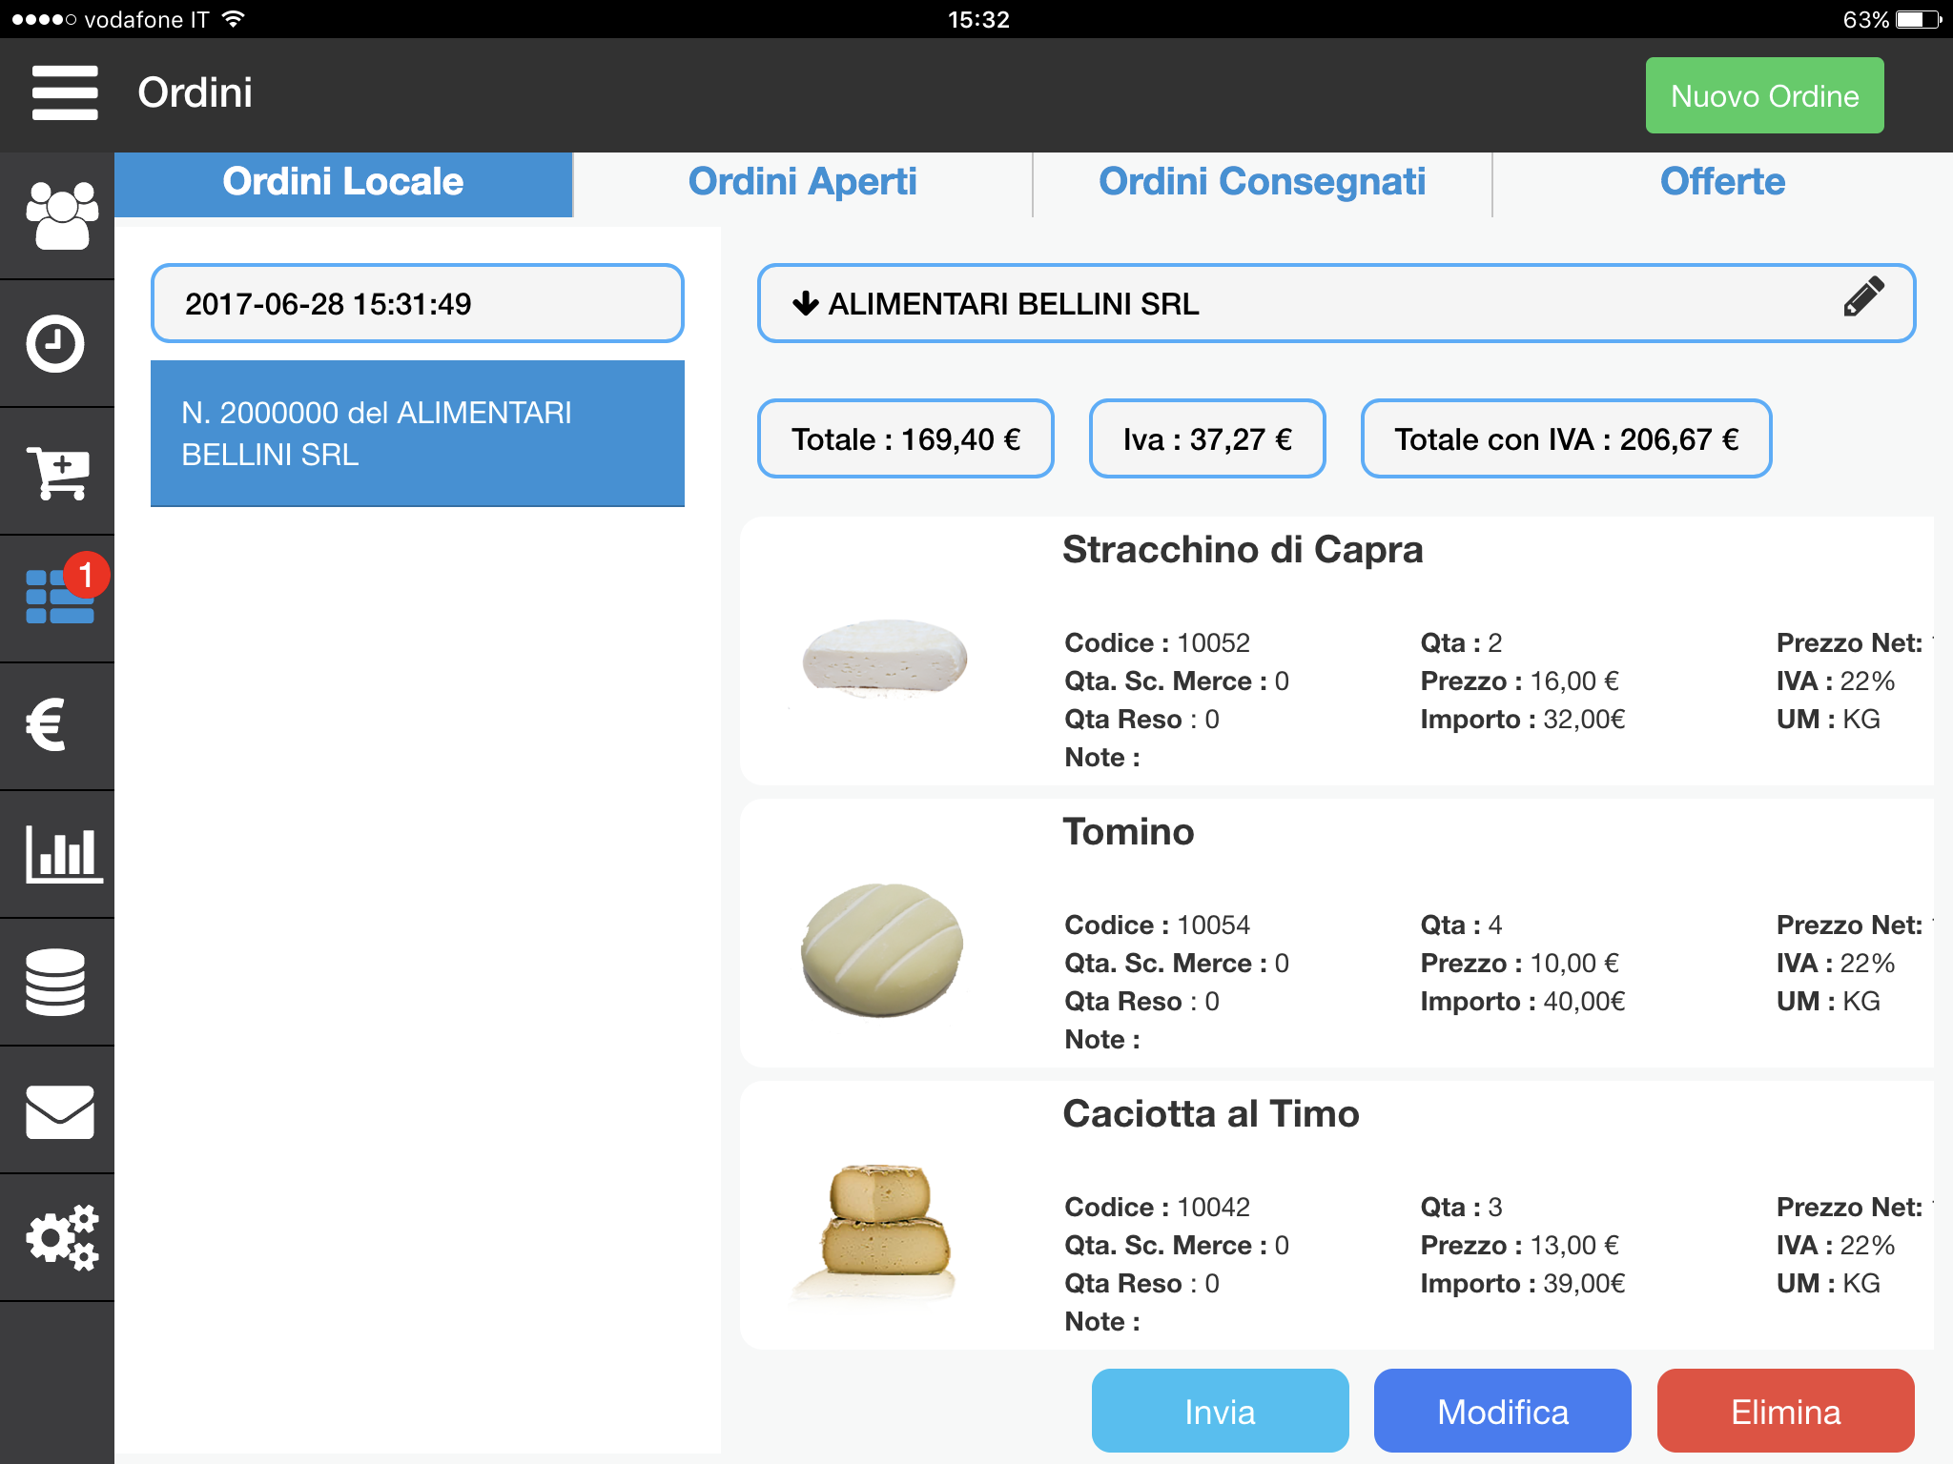Click the pencil edit icon for customer
The width and height of the screenshot is (1953, 1464).
click(1863, 296)
